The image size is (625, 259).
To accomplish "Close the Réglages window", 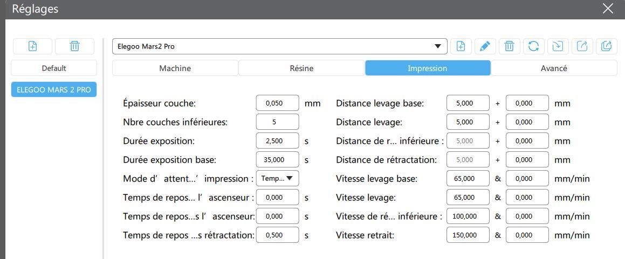I will pyautogui.click(x=608, y=9).
